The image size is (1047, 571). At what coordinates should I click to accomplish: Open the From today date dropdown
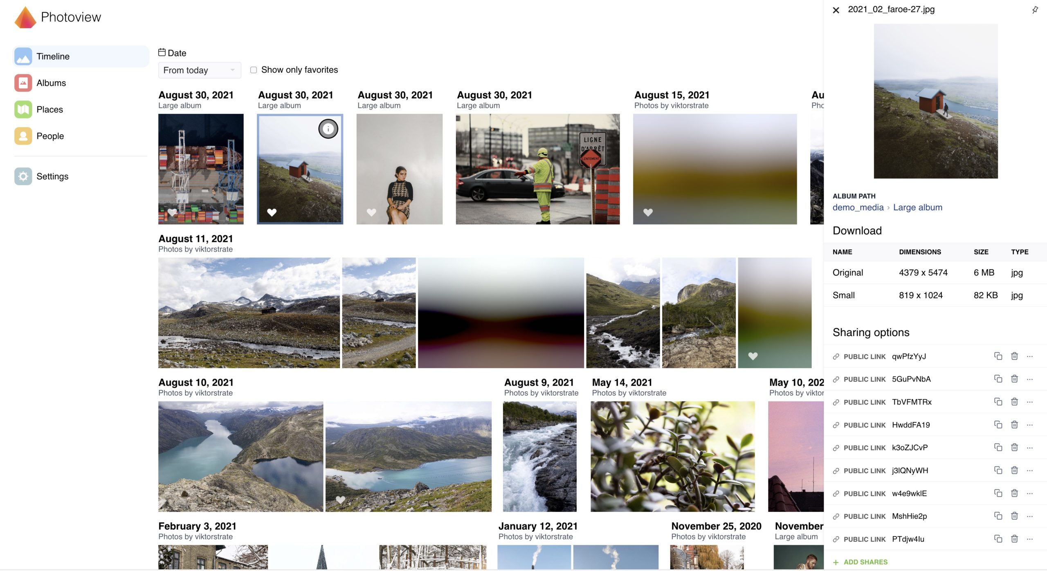[199, 70]
